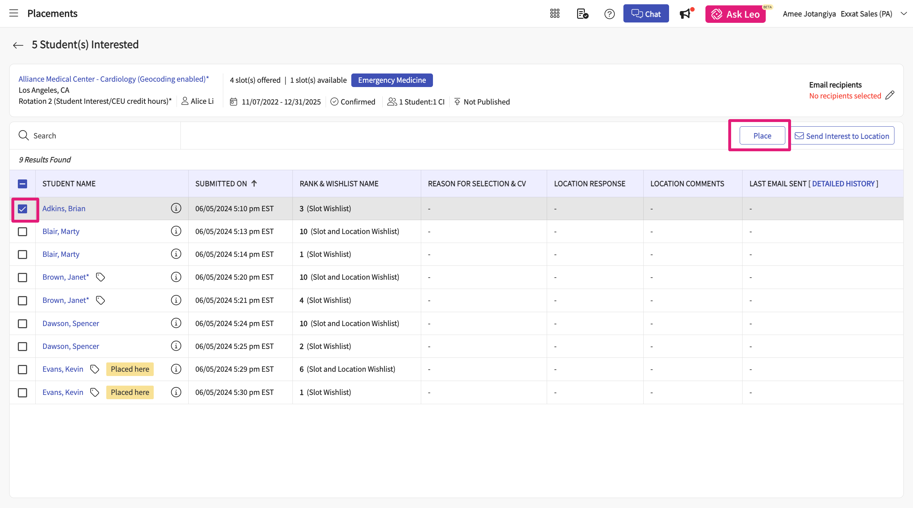This screenshot has width=913, height=508.
Task: Select the first Dawson, Spencer checkbox
Action: pyautogui.click(x=22, y=323)
